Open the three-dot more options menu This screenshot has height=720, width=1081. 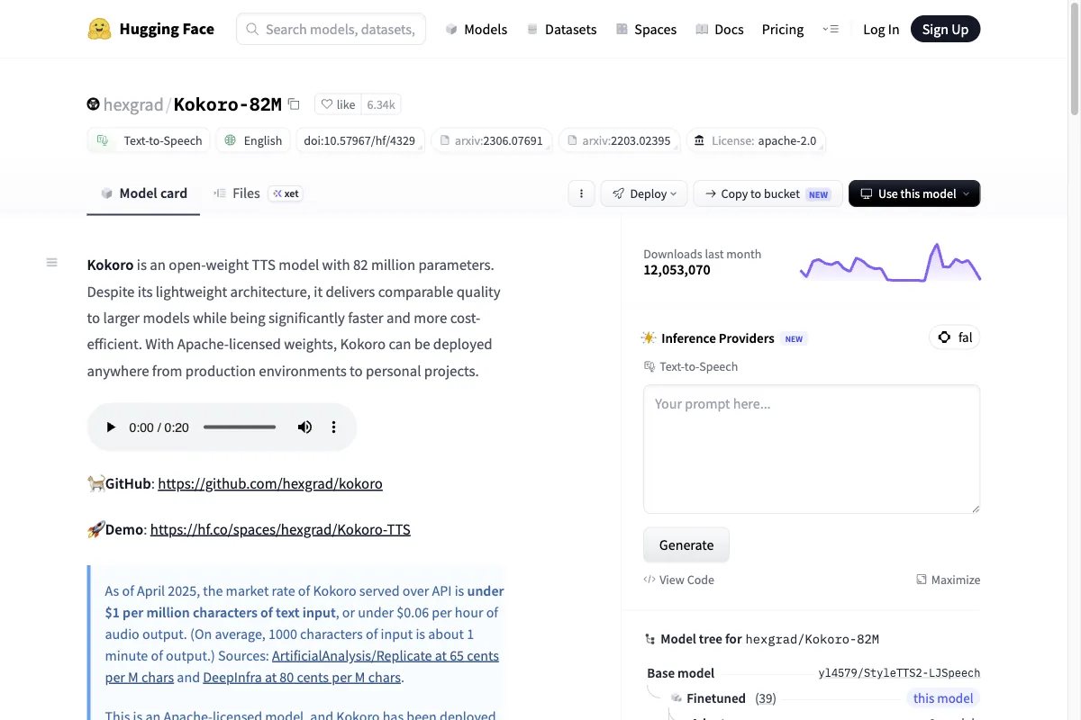point(582,193)
